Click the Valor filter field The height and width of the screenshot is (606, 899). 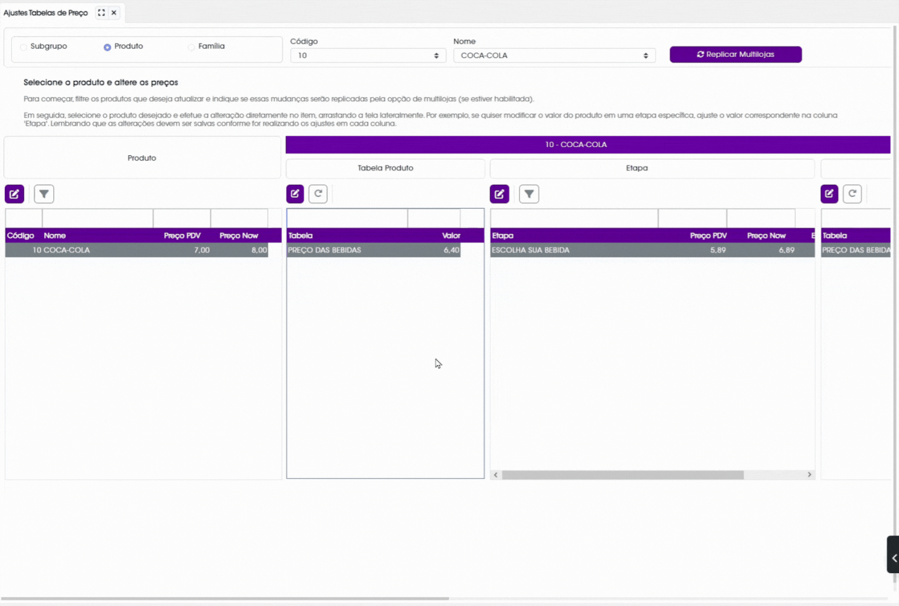tap(434, 219)
